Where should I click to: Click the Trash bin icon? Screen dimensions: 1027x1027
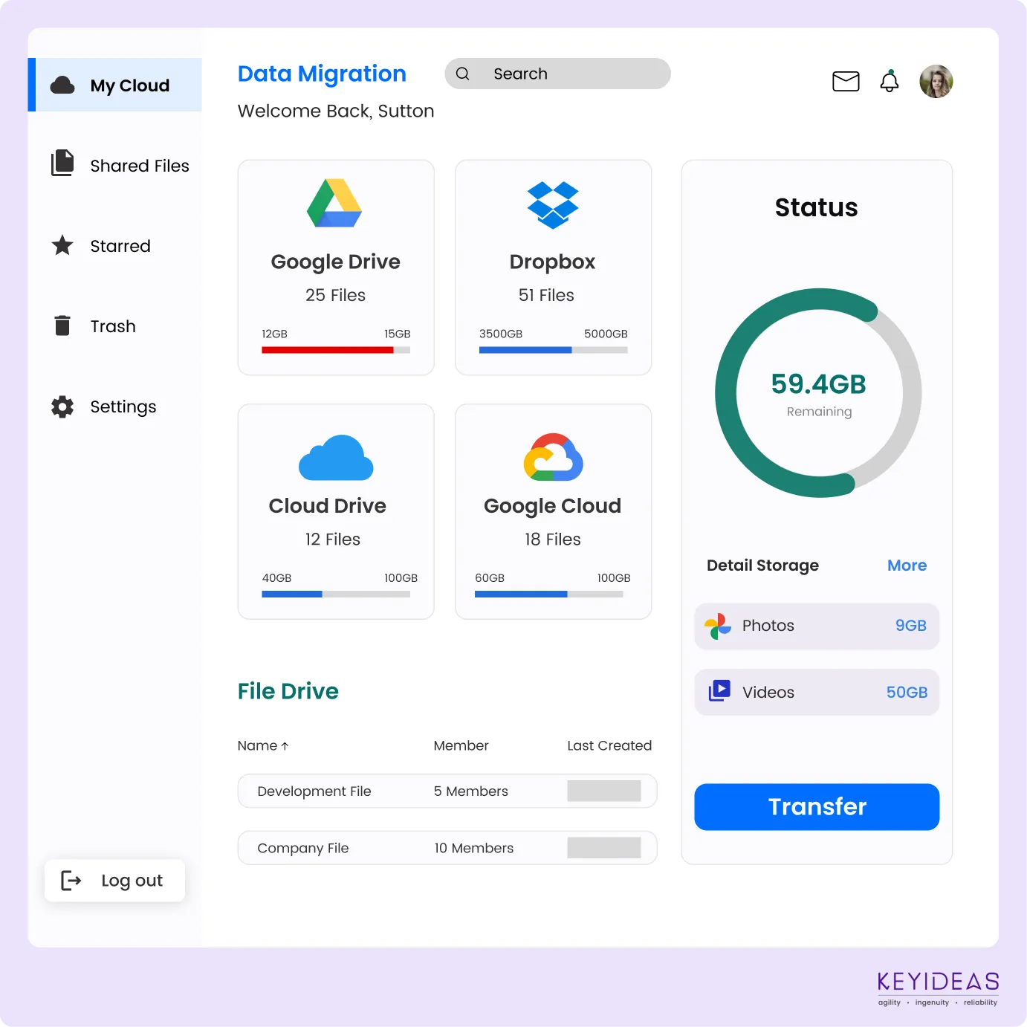pos(62,325)
